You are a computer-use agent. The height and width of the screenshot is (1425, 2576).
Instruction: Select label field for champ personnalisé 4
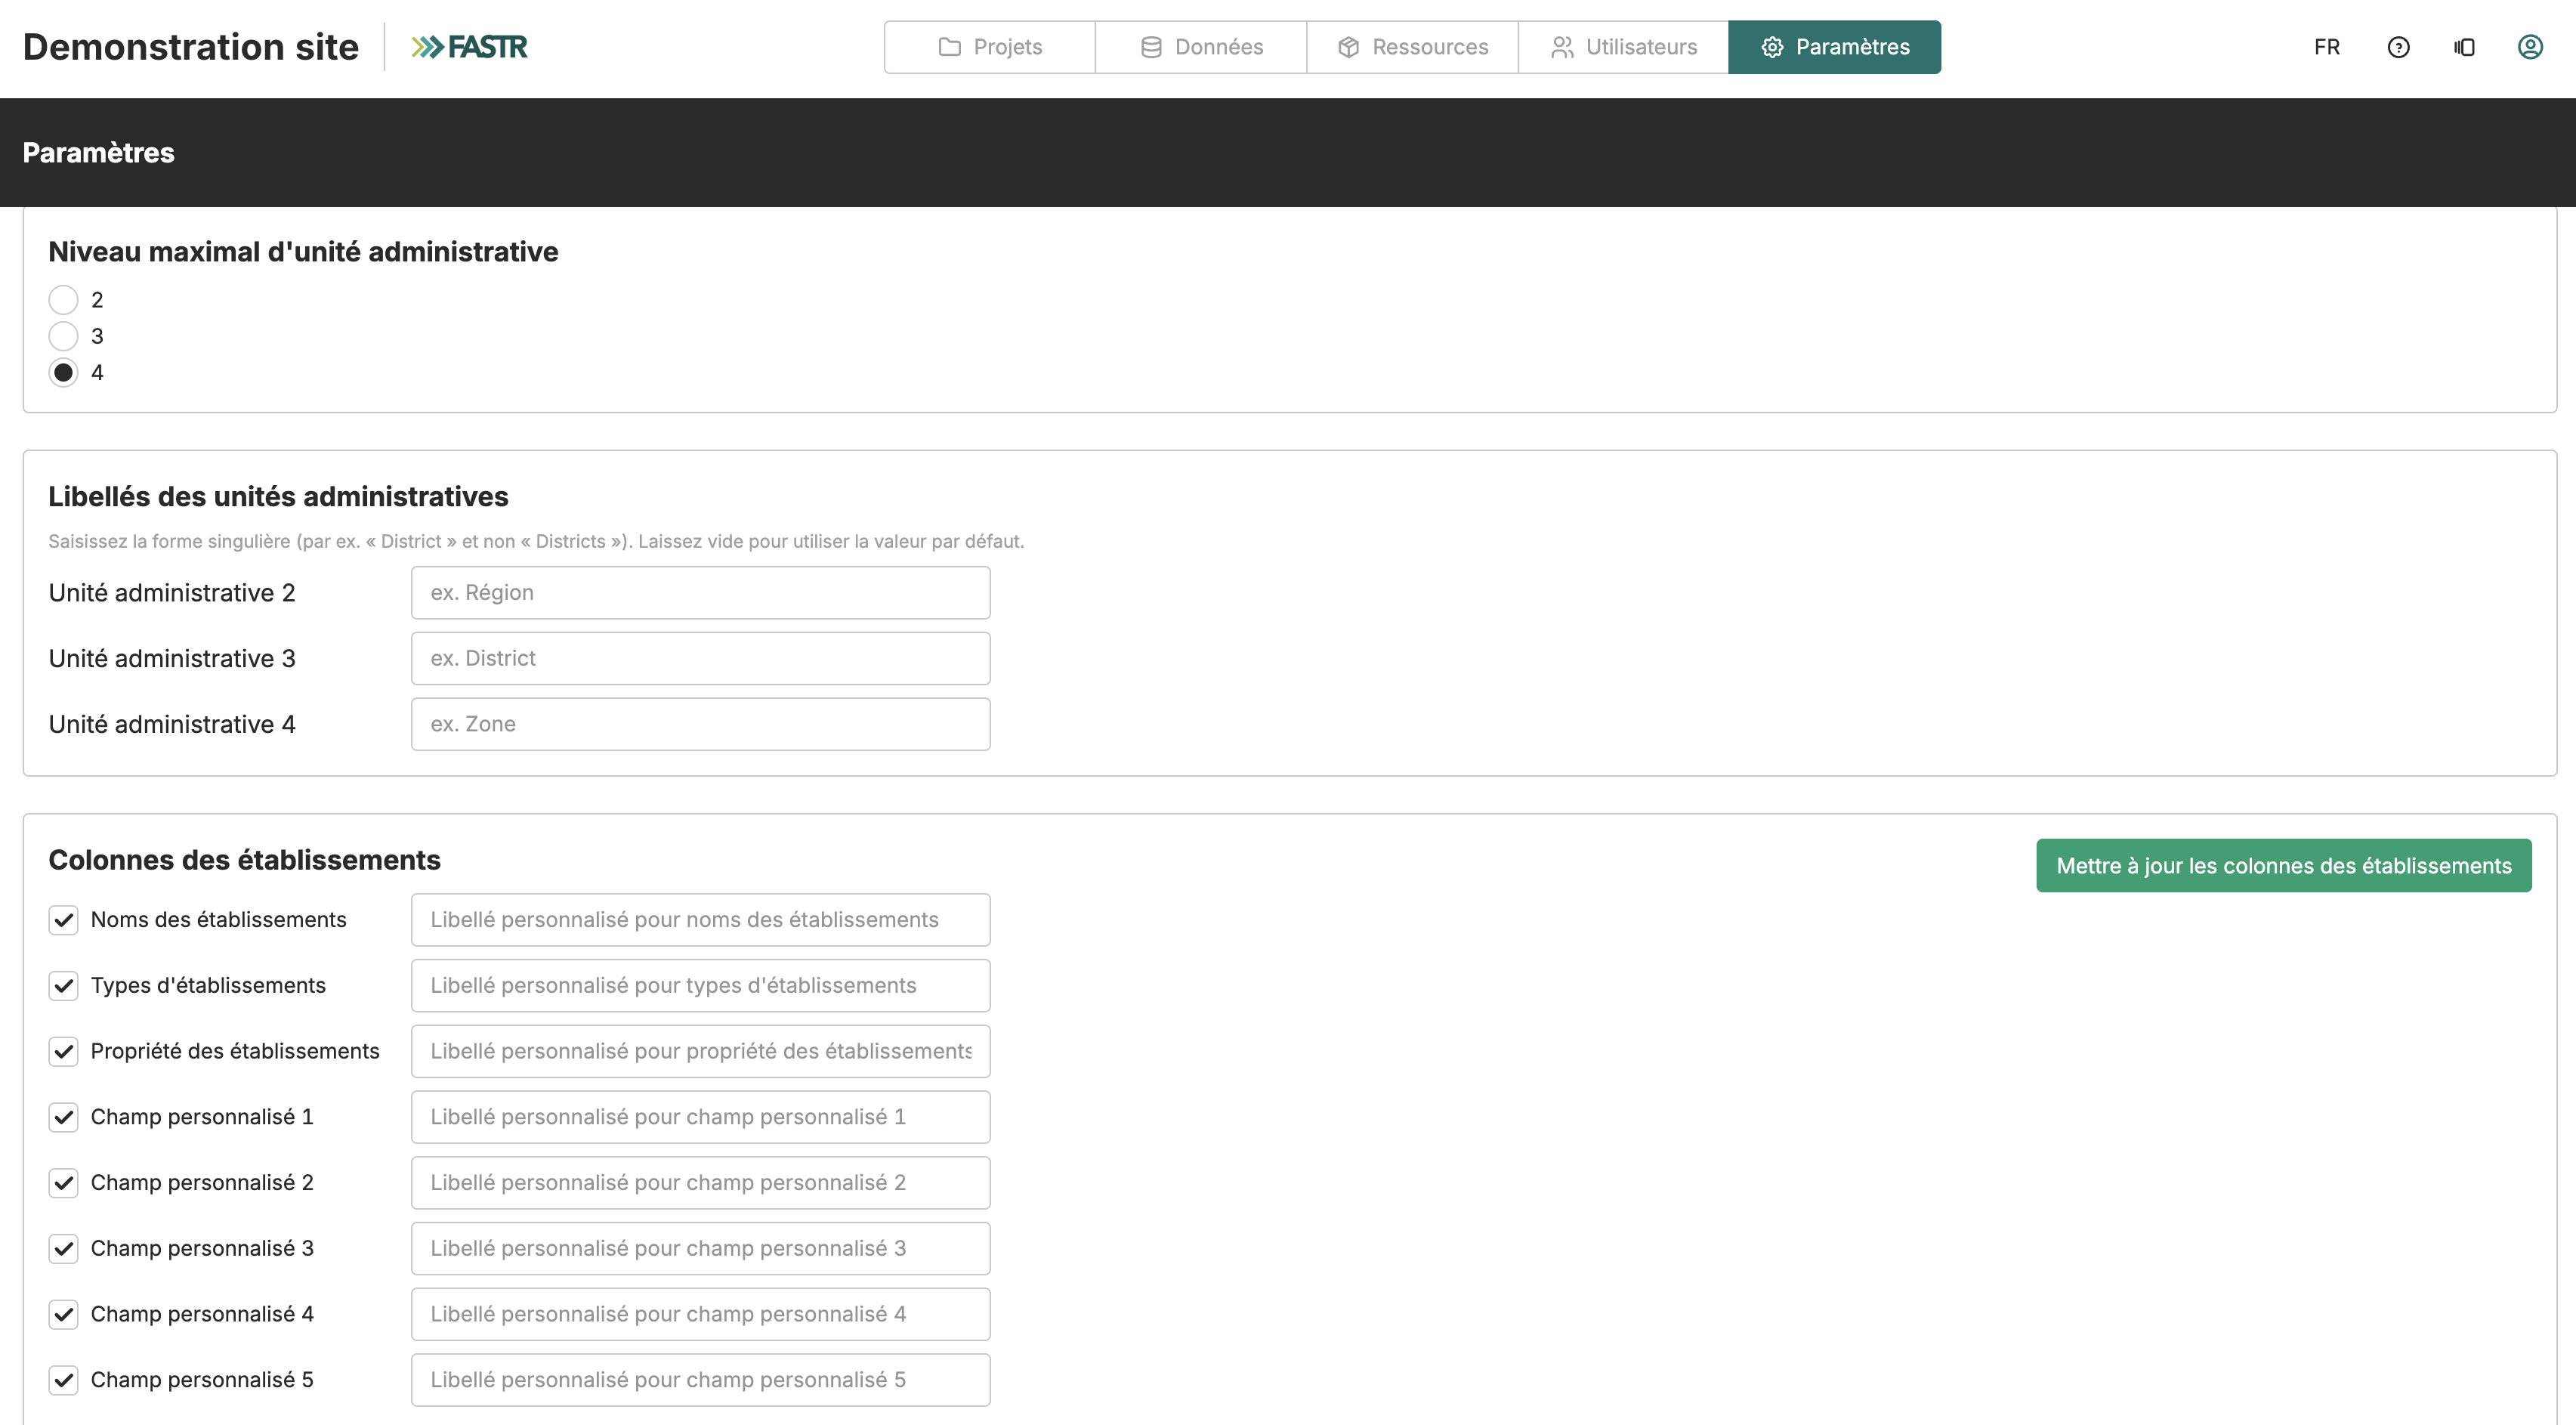(x=700, y=1314)
